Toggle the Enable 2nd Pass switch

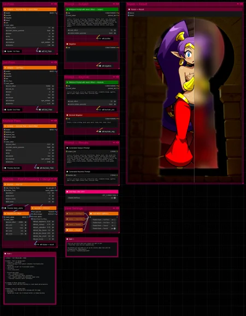(115, 198)
